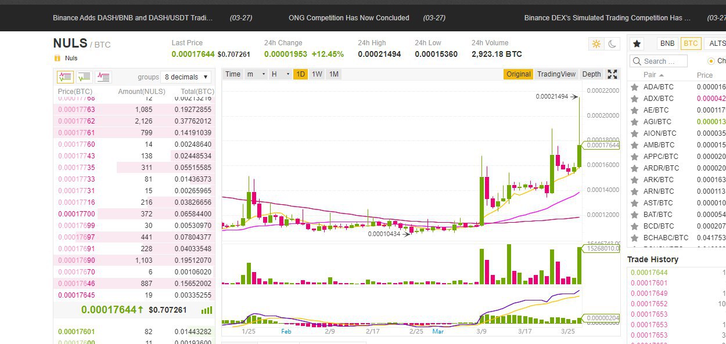The width and height of the screenshot is (726, 344).
Task: Open AGI/BTC pair in market list
Action: pos(657,122)
